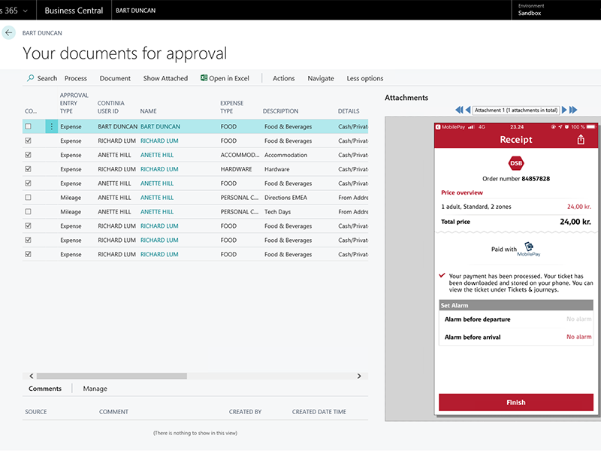Click Tech Days description cell
Screen dimensions: 601x451
coord(277,212)
